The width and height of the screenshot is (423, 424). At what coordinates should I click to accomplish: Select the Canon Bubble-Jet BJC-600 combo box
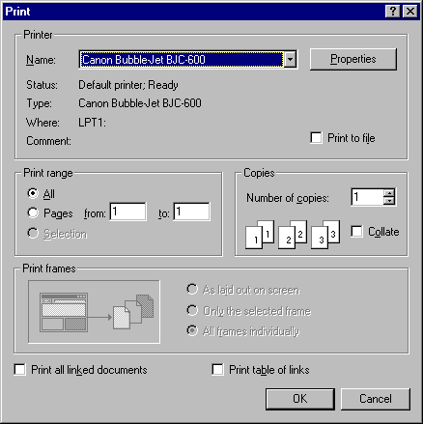[x=188, y=59]
